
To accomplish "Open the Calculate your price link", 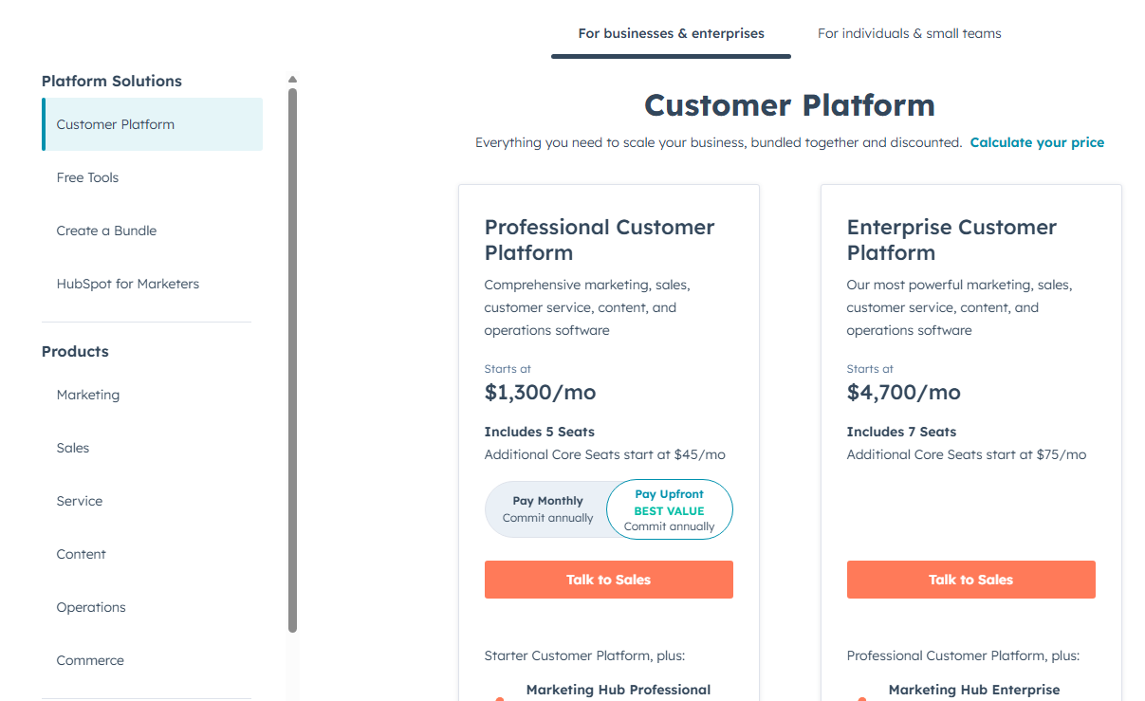I will click(x=1037, y=142).
